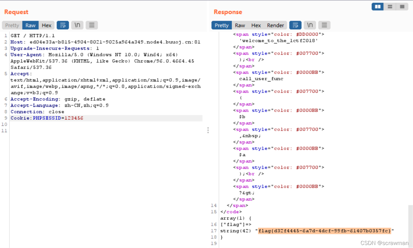Image resolution: width=413 pixels, height=248 pixels.
Task: Click the panel divider handle dots
Action: point(208,130)
